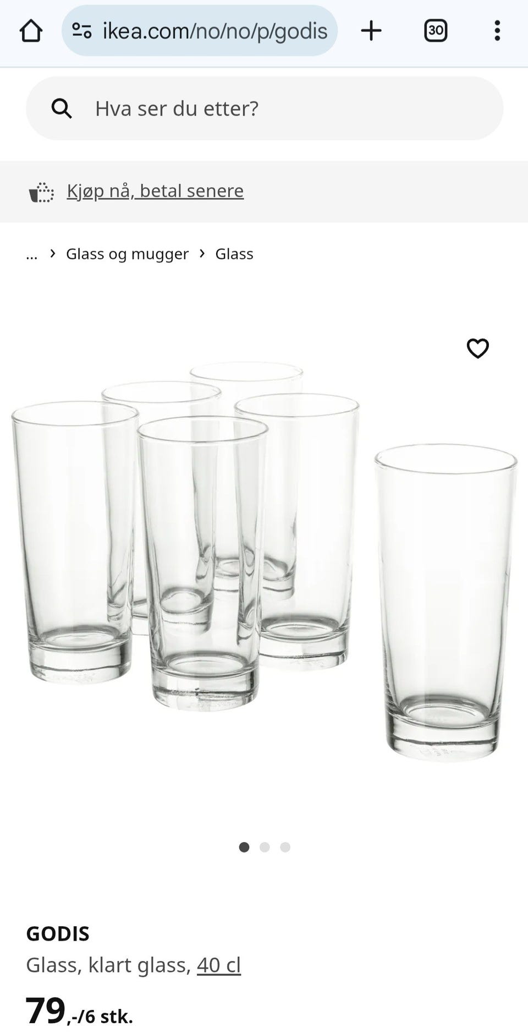Select the second image carousel dot
This screenshot has width=528, height=1032.
pos(265,847)
